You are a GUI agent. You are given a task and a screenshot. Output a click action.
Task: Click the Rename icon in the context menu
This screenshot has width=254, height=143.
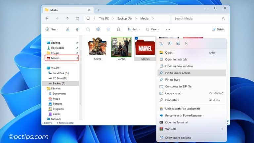[x=178, y=43]
